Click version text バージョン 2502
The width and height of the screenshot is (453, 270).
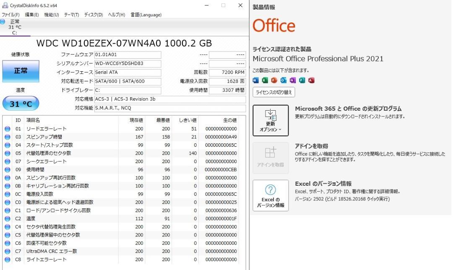coord(342,199)
